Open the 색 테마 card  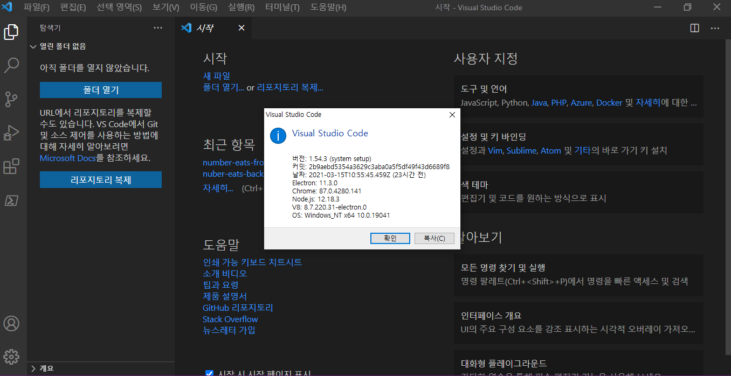point(578,192)
